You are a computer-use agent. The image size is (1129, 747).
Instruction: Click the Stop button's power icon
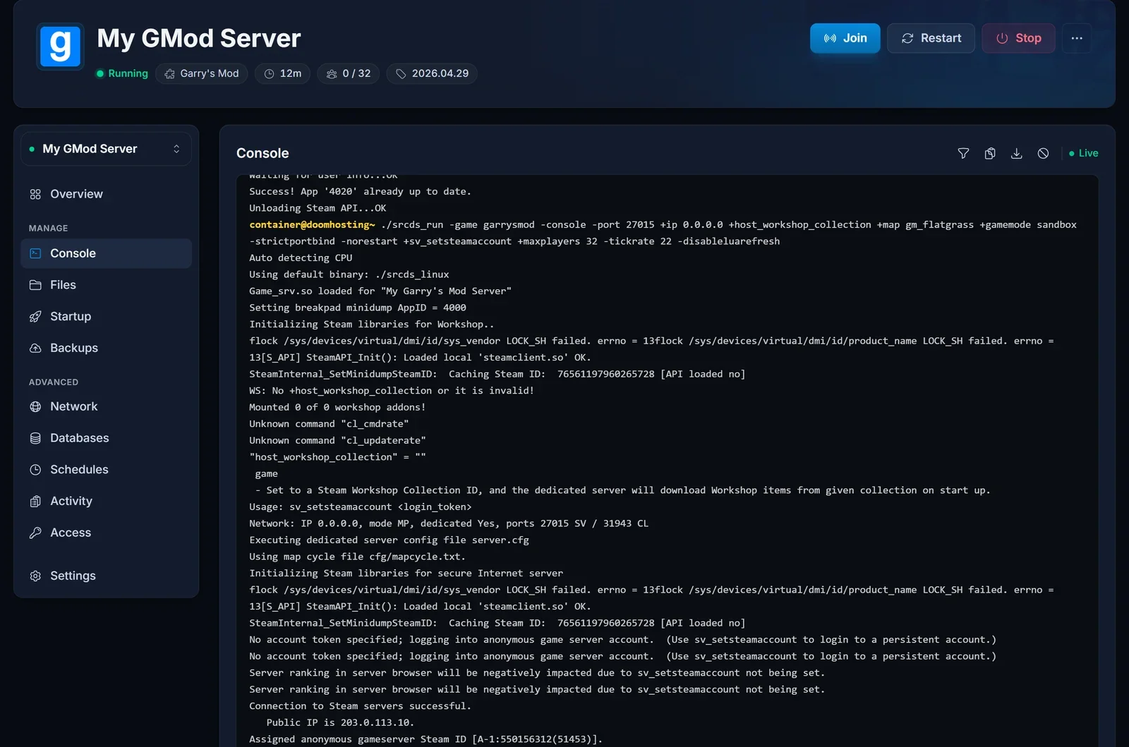[x=1002, y=38]
